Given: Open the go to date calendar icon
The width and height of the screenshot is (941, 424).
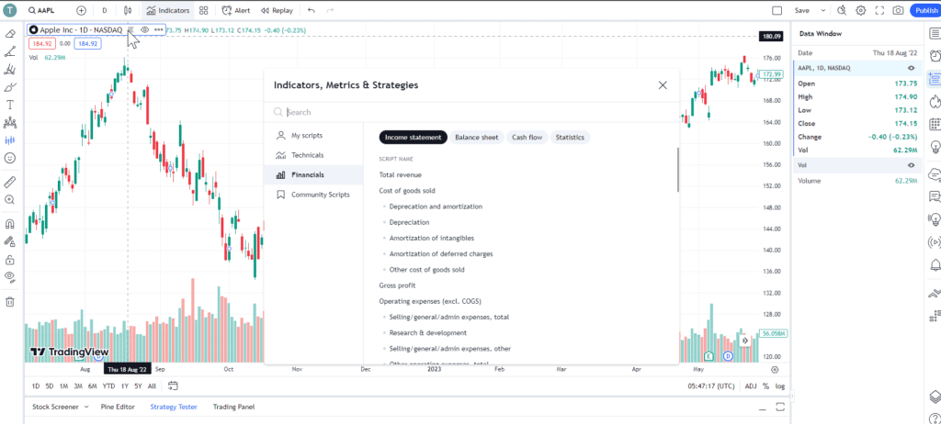Looking at the screenshot, I should pyautogui.click(x=173, y=385).
